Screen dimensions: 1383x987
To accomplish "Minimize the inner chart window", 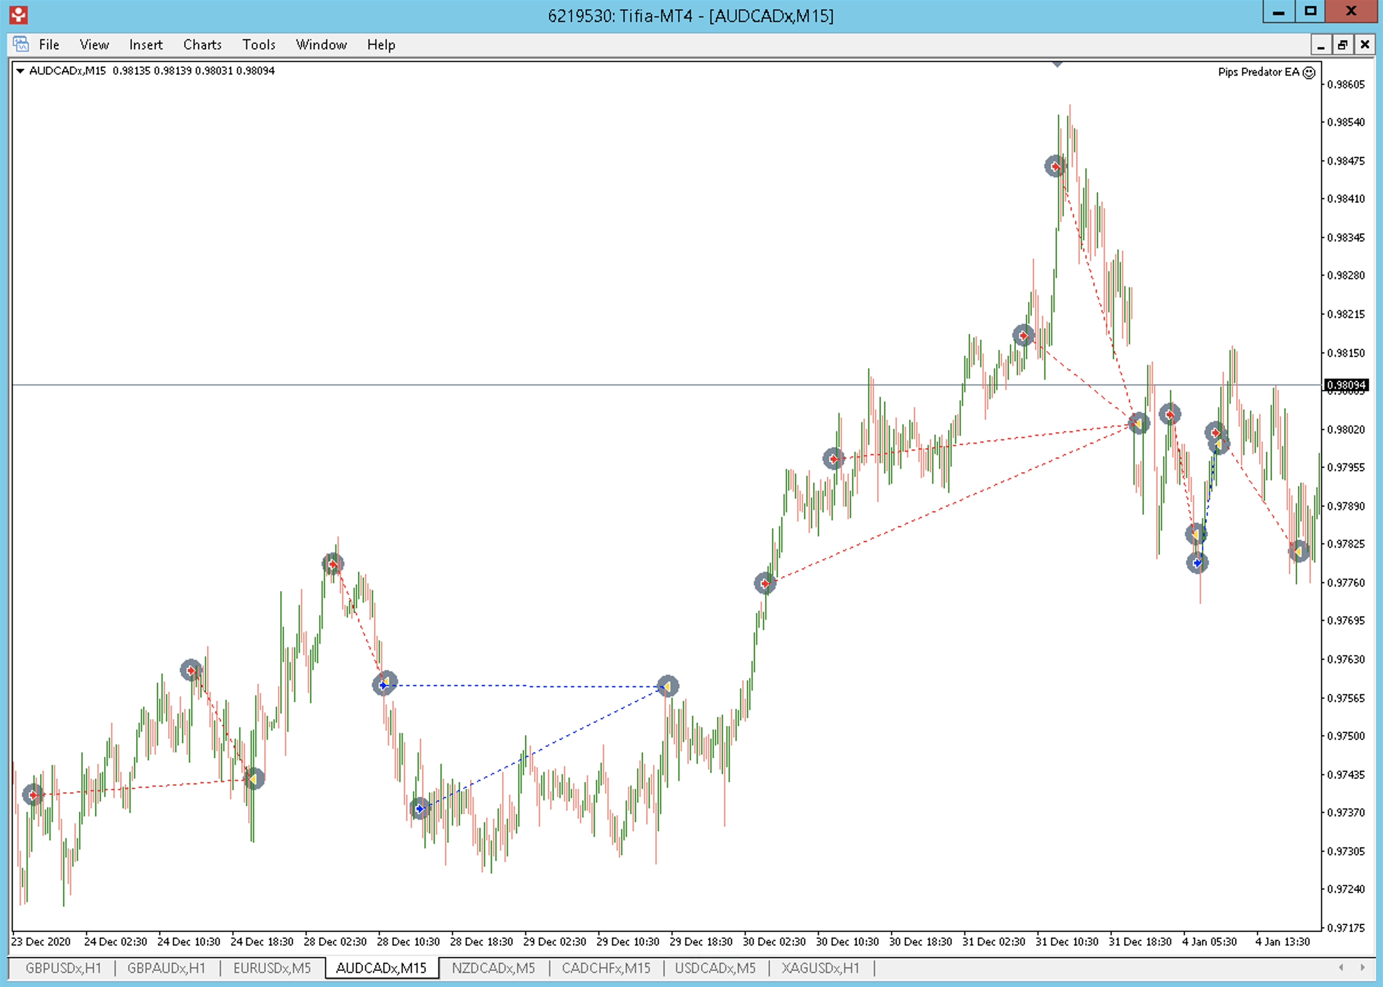I will click(x=1321, y=45).
